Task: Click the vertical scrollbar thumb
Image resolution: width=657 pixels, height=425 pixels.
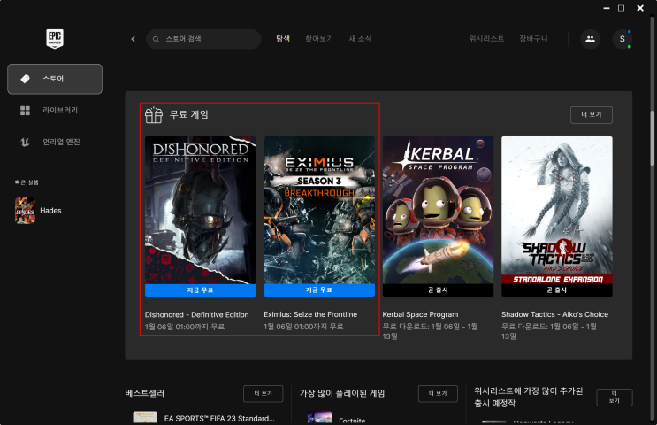Action: coord(653,138)
